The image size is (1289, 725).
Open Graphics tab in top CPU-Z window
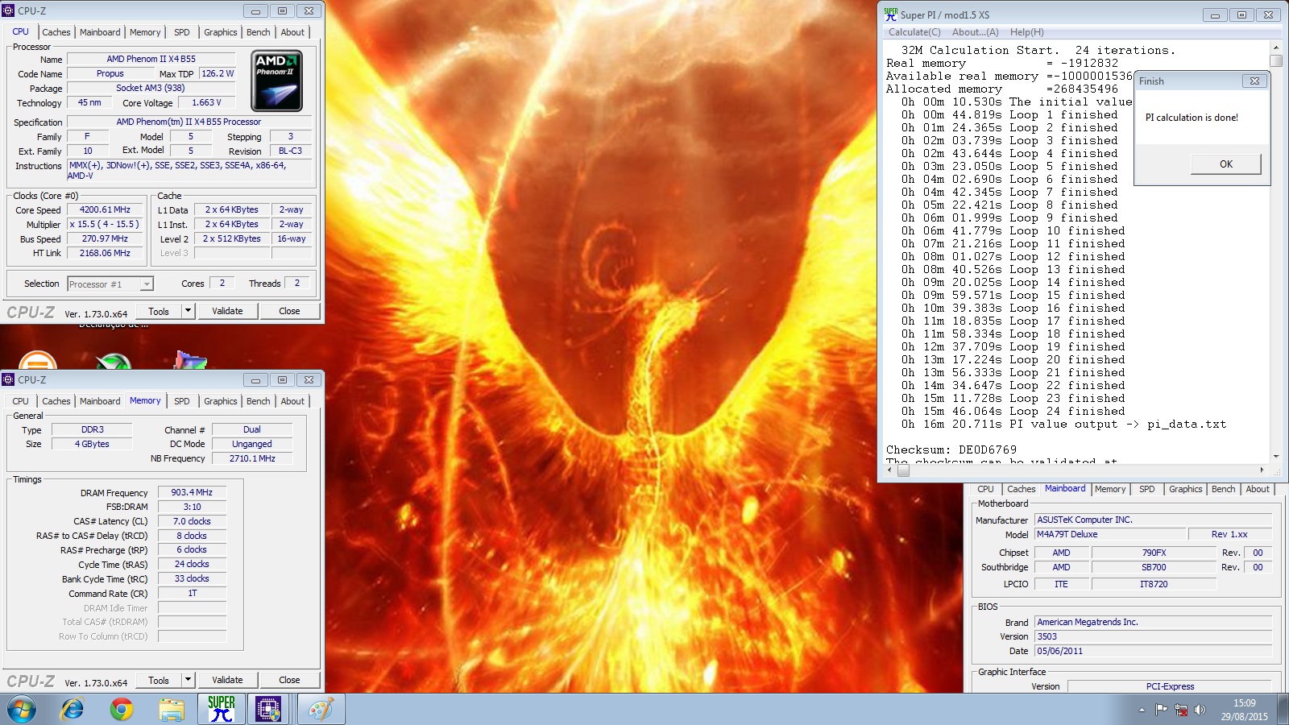point(220,32)
